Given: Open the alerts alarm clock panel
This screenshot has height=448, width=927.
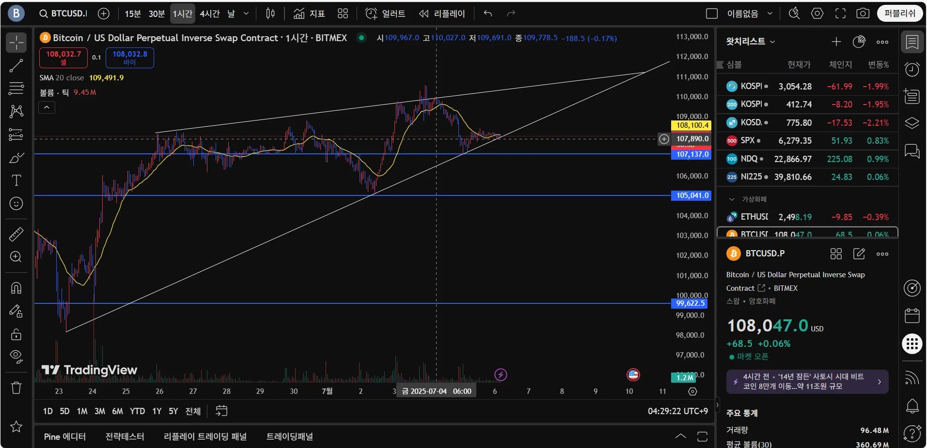Looking at the screenshot, I should (912, 69).
